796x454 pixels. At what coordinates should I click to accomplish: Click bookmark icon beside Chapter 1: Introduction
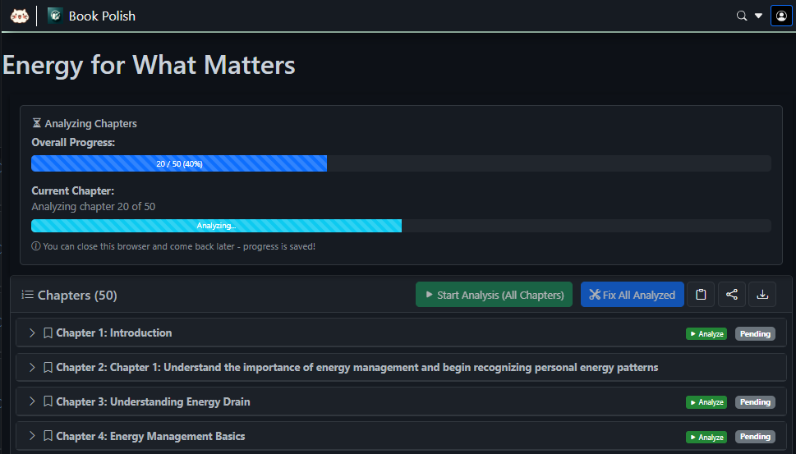click(x=48, y=333)
